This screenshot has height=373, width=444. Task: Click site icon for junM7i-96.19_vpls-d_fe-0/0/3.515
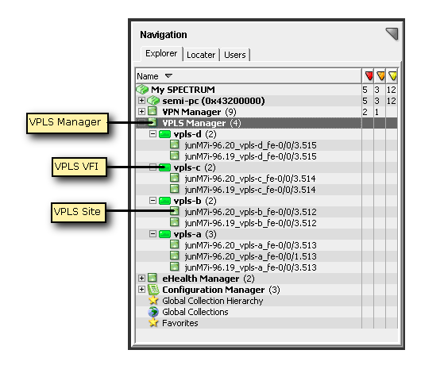click(175, 156)
